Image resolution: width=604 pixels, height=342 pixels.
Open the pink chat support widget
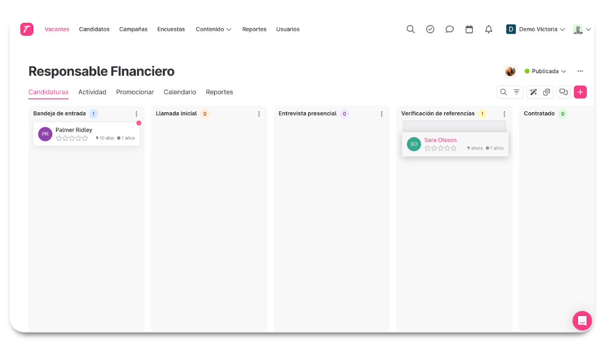[582, 321]
